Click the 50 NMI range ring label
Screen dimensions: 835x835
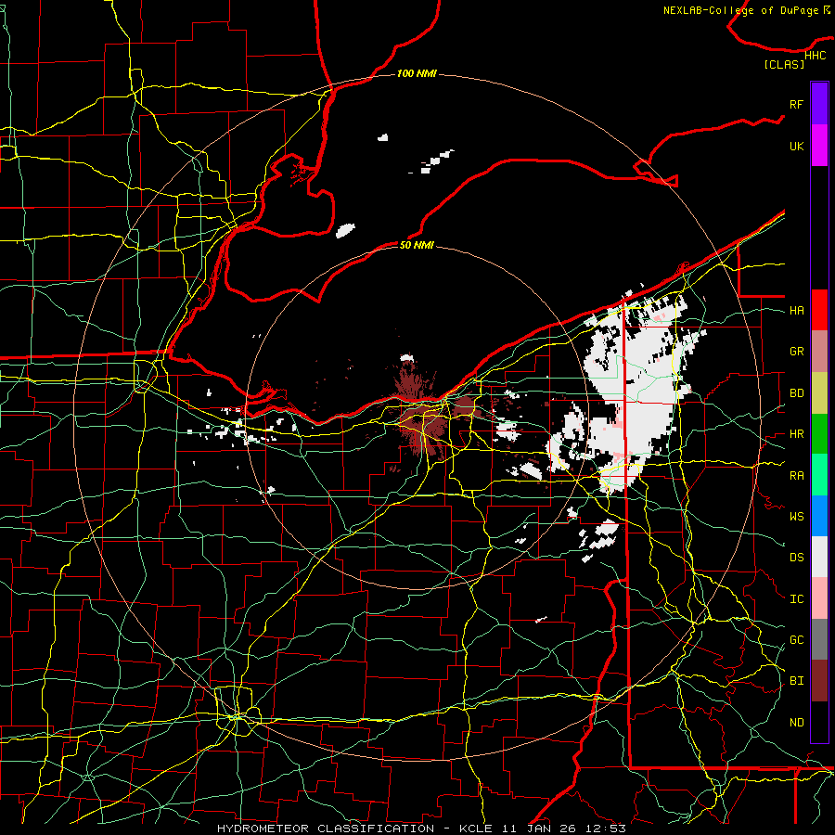pyautogui.click(x=417, y=245)
